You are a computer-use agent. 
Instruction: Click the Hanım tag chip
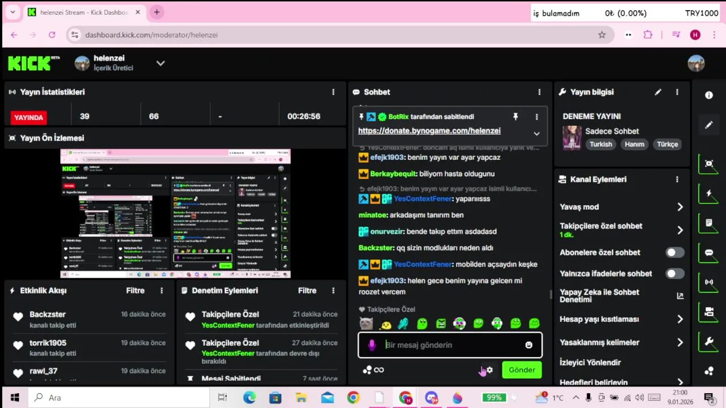tap(634, 144)
